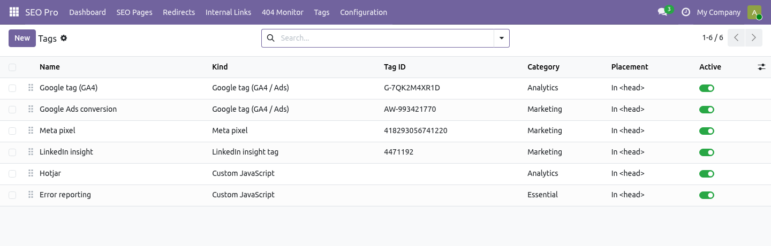Disable the Google tag (GA4) active toggle
Viewport: 771px width, 246px height.
tap(707, 88)
